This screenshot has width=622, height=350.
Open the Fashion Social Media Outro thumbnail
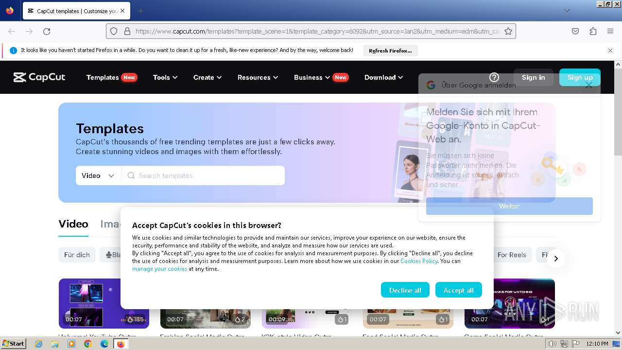[x=205, y=303]
